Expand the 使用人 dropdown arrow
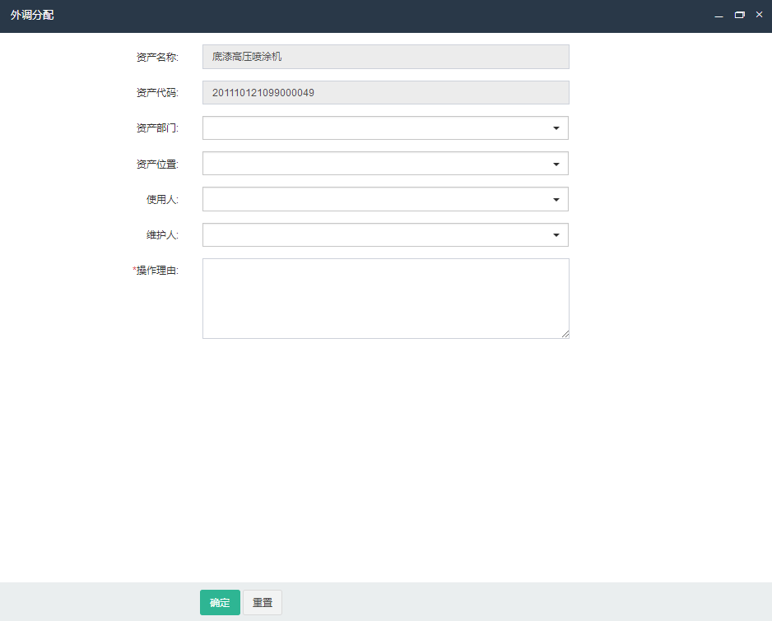This screenshot has height=621, width=772. (x=556, y=199)
